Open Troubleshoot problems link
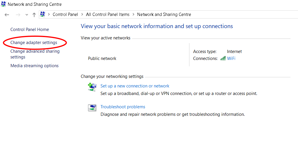The image size is (298, 163). click(x=123, y=107)
